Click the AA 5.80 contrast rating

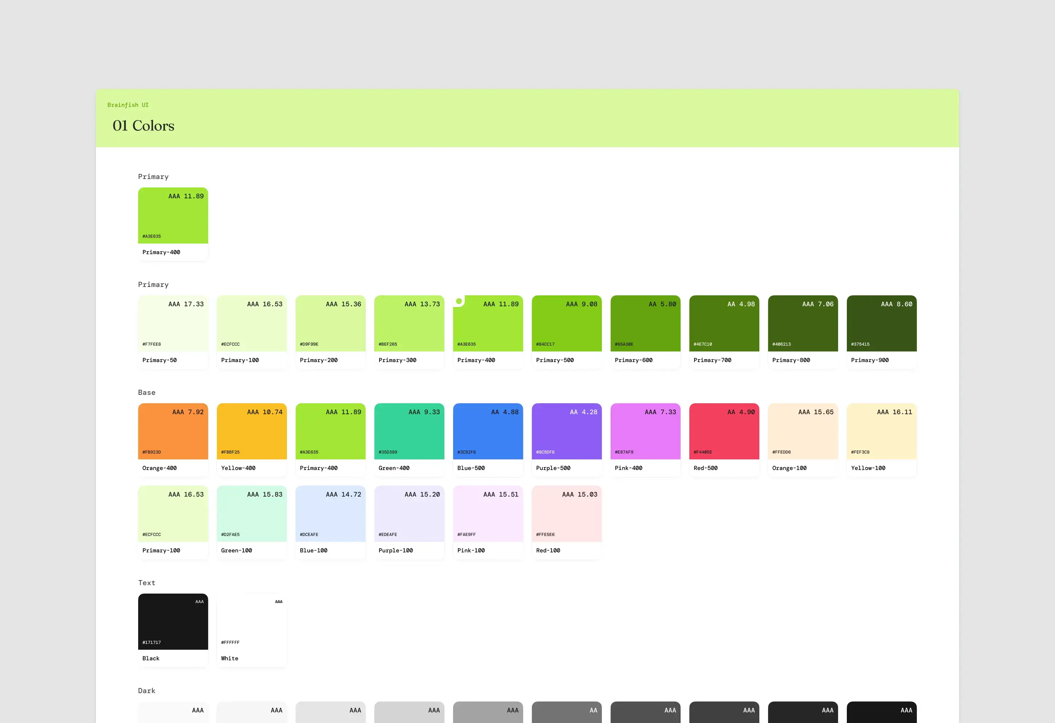tap(662, 304)
